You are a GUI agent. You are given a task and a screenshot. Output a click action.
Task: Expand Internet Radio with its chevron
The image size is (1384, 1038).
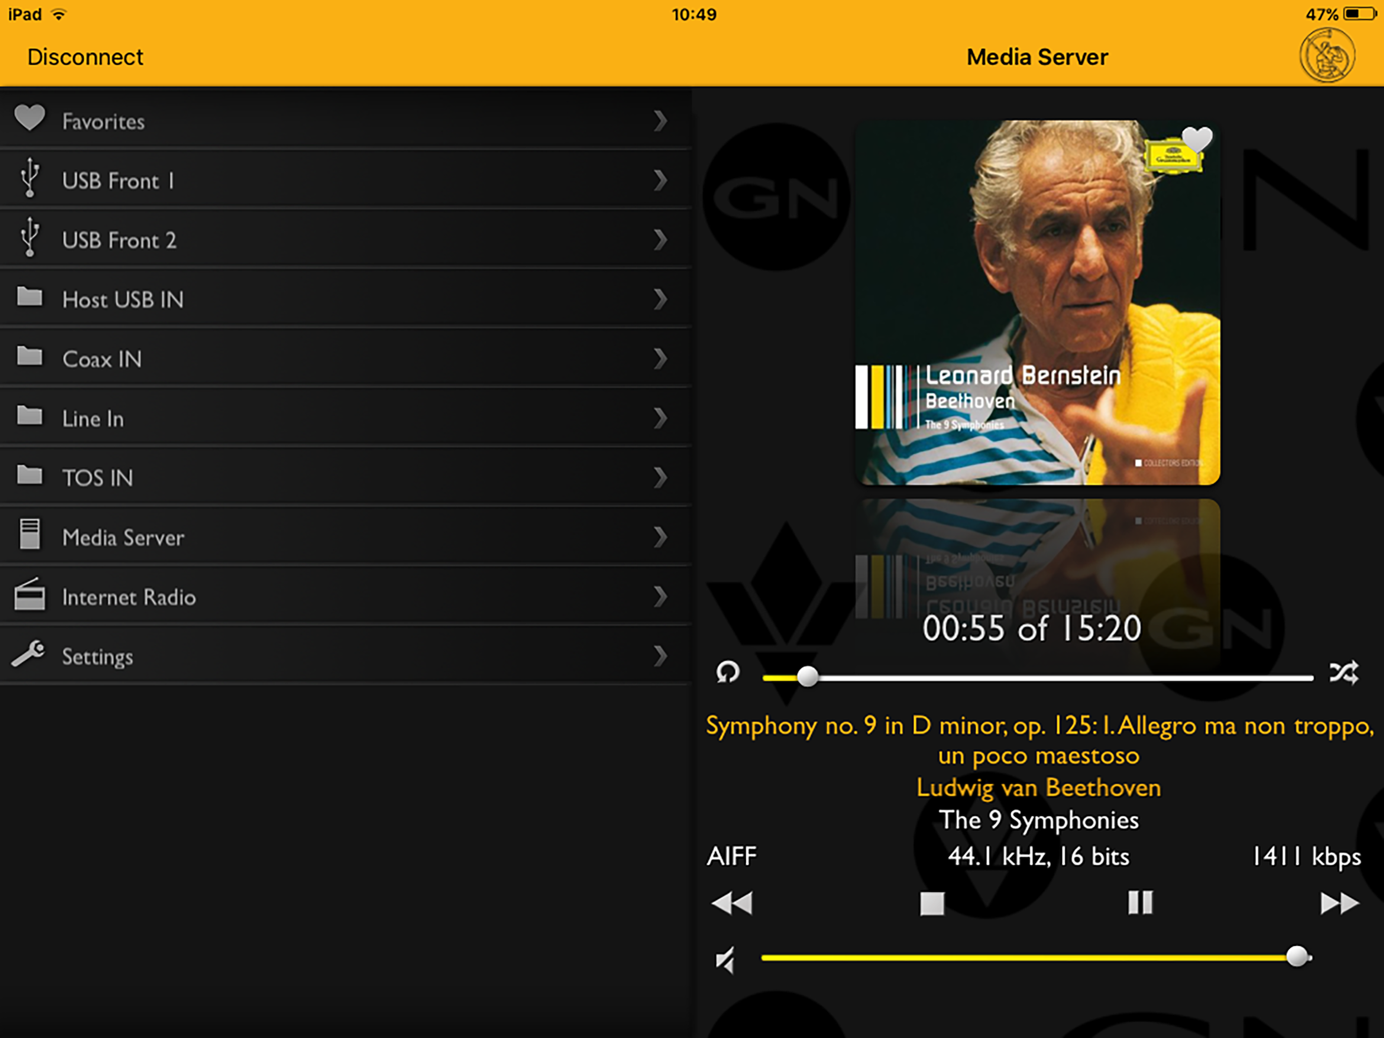pos(660,597)
